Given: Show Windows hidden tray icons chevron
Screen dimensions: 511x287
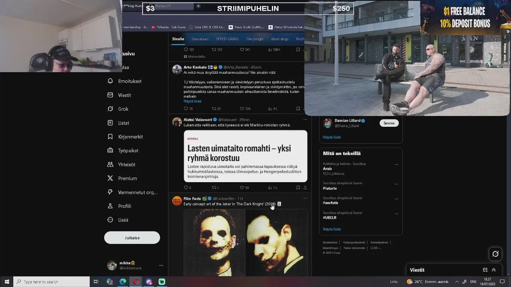Looking at the screenshot, I should pos(457,282).
